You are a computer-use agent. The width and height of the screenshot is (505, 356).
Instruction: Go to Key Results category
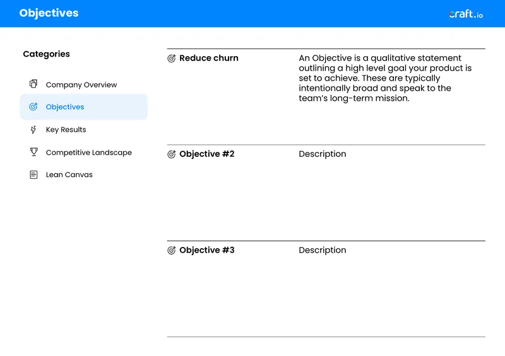click(66, 130)
